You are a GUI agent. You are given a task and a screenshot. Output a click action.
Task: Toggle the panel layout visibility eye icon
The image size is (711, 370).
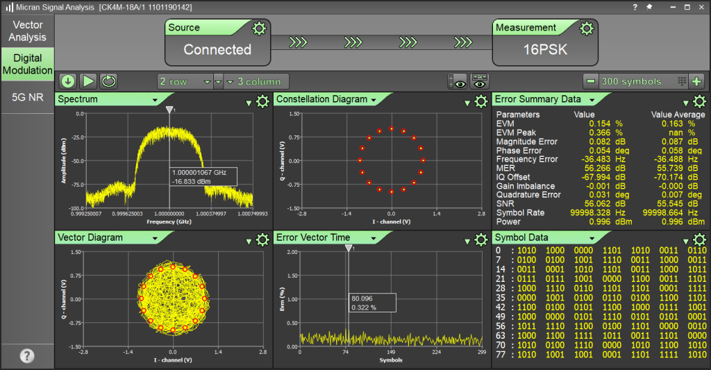point(480,81)
